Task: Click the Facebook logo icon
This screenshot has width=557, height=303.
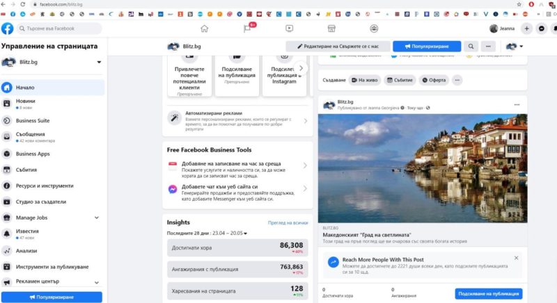Action: (x=7, y=28)
